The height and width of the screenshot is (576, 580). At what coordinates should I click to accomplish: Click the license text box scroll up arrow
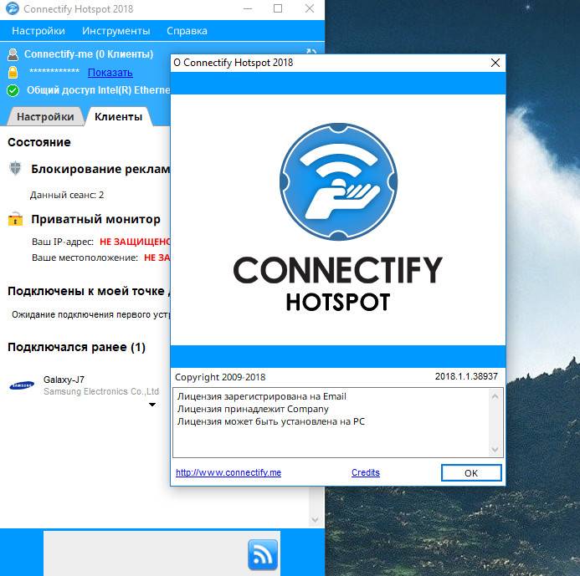coord(495,396)
